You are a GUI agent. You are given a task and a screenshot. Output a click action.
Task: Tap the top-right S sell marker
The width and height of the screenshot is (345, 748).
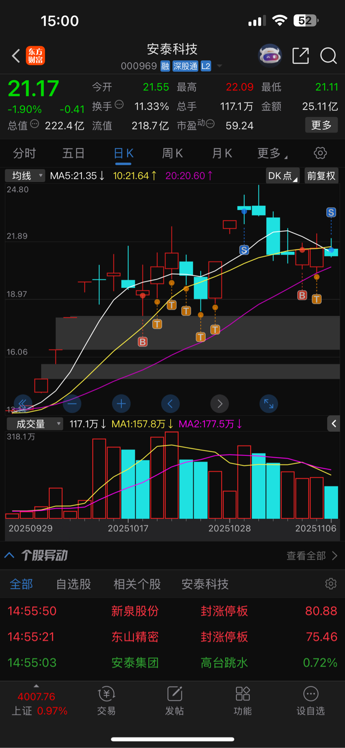[331, 212]
